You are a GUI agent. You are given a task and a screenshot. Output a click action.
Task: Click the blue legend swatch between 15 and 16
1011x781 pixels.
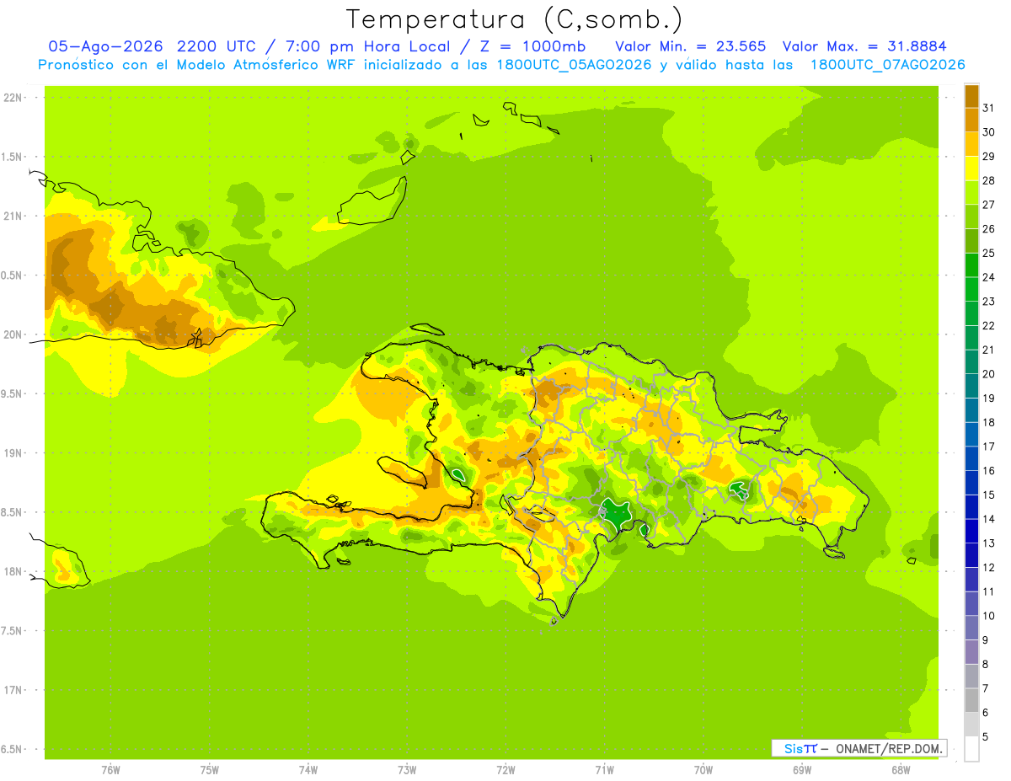click(x=971, y=483)
